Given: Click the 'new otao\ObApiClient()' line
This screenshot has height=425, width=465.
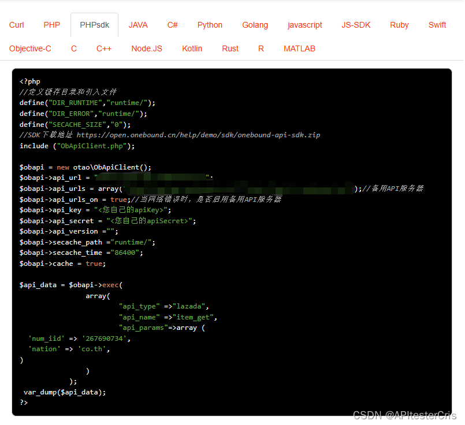Looking at the screenshot, I should (85, 167).
